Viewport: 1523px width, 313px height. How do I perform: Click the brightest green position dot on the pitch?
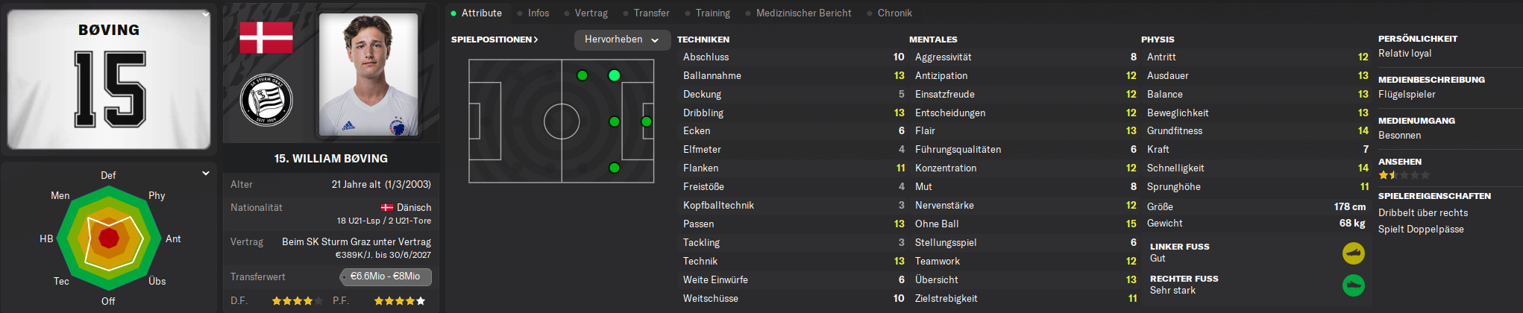[x=614, y=75]
